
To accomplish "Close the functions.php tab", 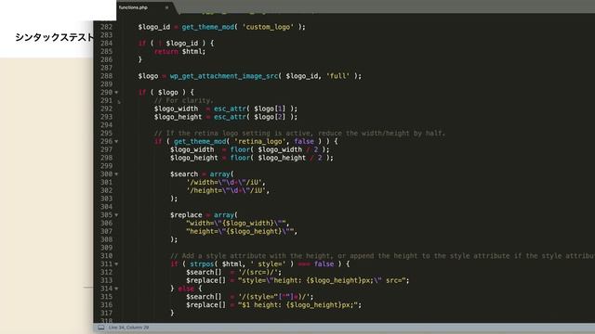I will point(166,7).
